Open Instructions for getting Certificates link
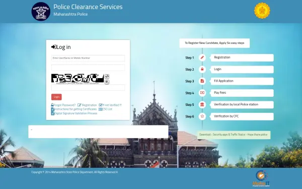Image resolution: width=302 pixels, height=189 pixels. [74, 109]
